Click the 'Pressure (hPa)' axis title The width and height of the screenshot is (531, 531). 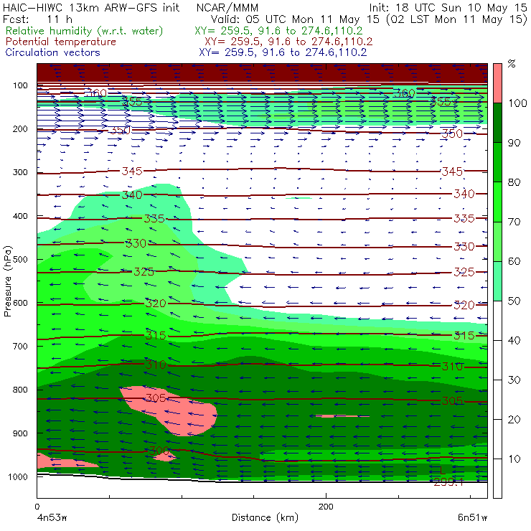tap(7, 281)
